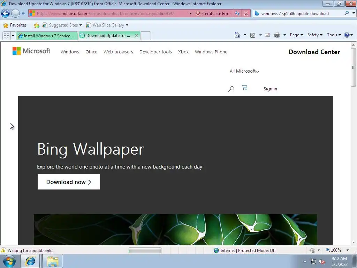Screen dimensions: 357x268
Task: Click the address bar URL field
Action: click(x=108, y=14)
